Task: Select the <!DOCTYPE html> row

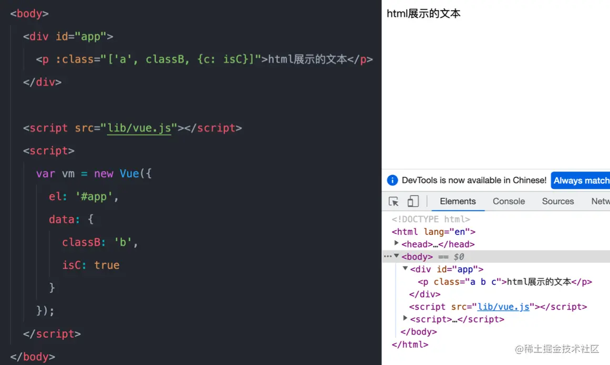Action: pyautogui.click(x=431, y=219)
